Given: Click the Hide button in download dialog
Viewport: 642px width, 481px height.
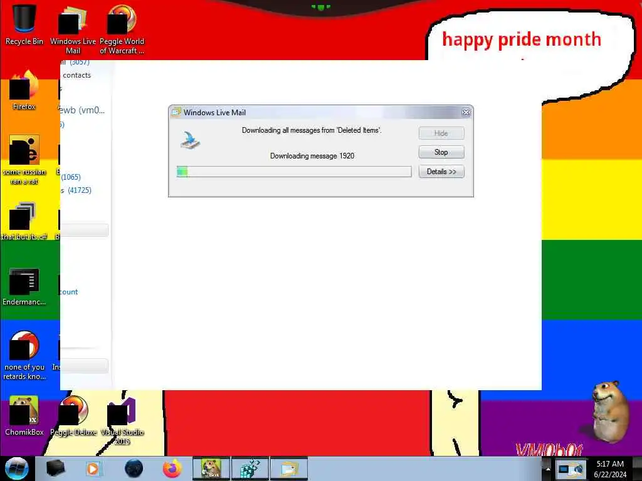Looking at the screenshot, I should [441, 133].
